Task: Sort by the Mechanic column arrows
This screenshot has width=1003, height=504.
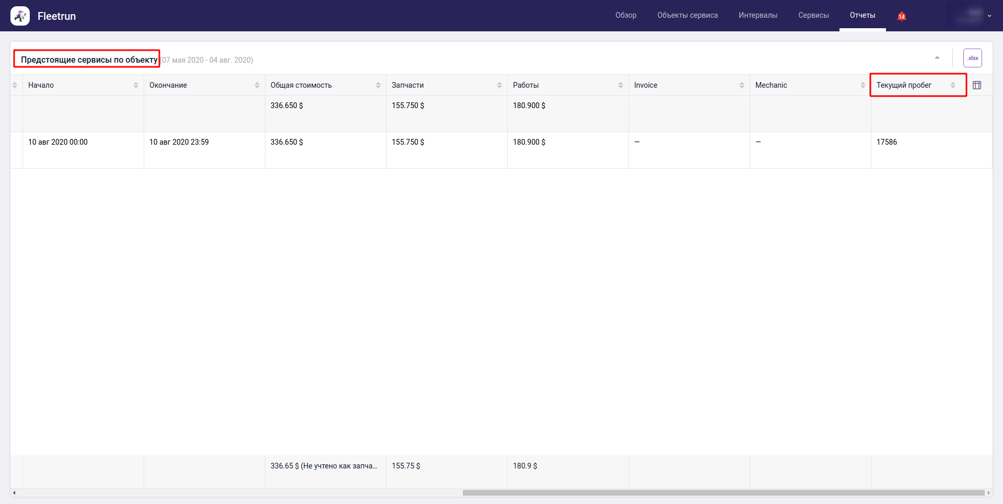Action: 863,85
